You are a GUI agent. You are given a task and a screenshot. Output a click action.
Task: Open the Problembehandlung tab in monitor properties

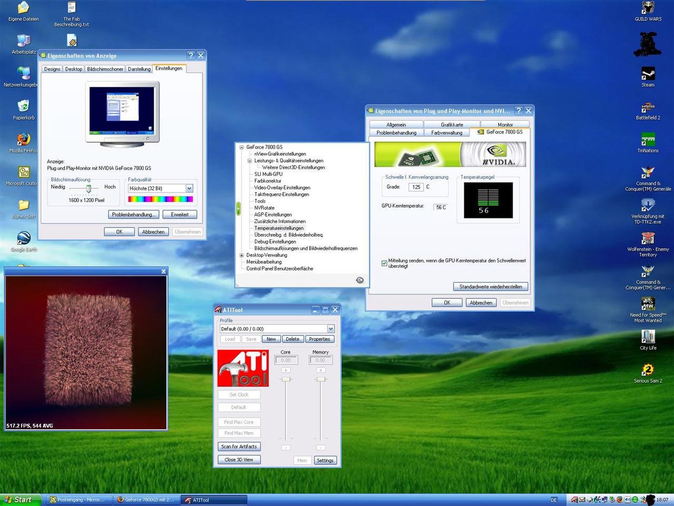click(x=397, y=133)
